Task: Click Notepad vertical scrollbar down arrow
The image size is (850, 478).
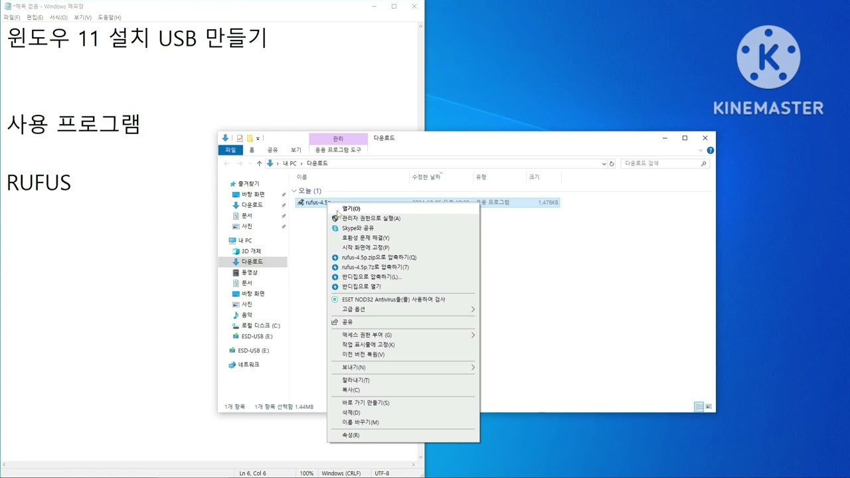Action: click(420, 457)
